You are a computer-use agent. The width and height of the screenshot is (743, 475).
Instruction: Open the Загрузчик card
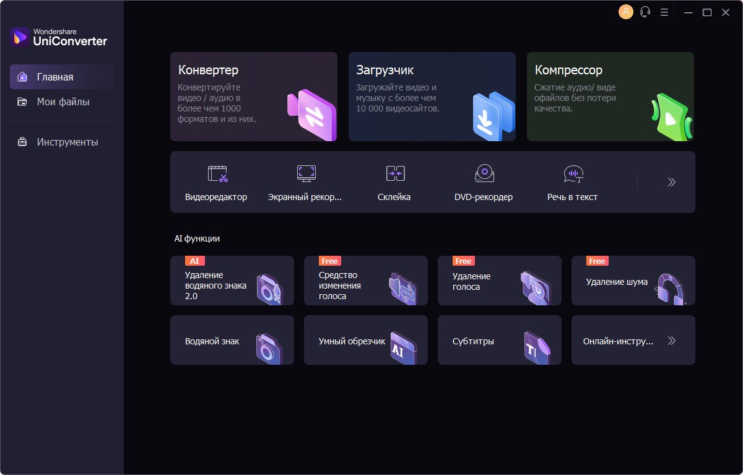coord(432,97)
